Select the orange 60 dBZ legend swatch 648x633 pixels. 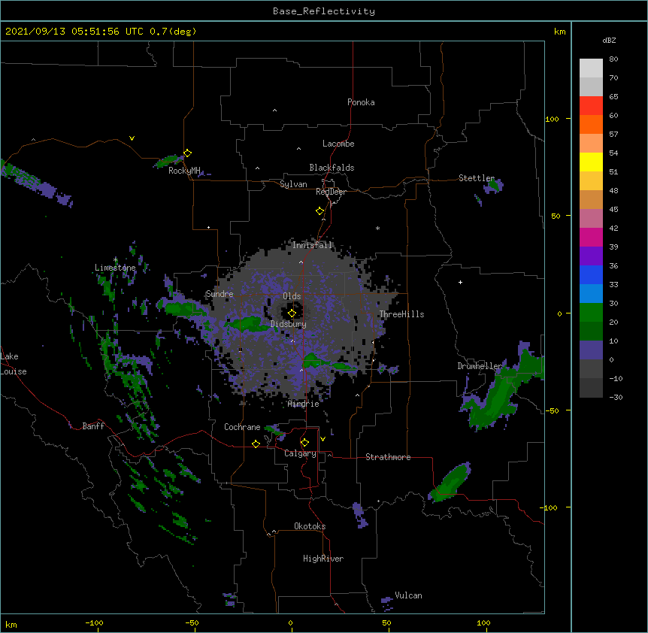[x=591, y=124]
